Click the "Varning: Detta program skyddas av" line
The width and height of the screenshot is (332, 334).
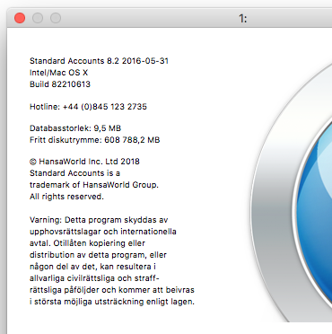(99, 220)
